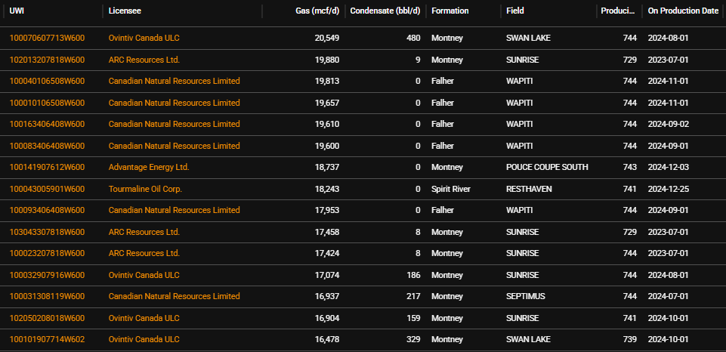Viewport: 726px width, 352px height.
Task: Click the POUCE COUPE SOUTH field cell
Action: (547, 167)
